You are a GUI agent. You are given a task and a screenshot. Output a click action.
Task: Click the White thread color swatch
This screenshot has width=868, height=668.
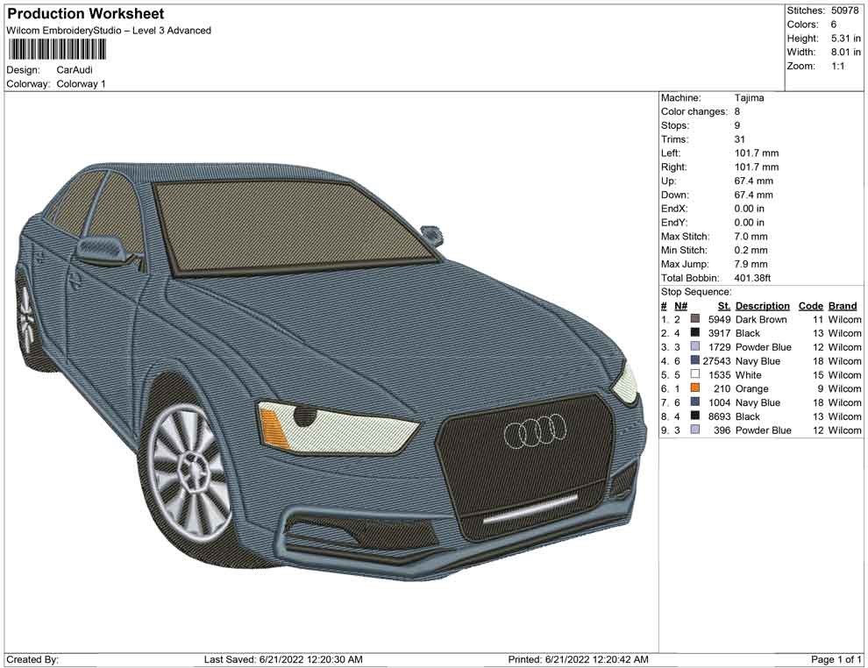694,375
